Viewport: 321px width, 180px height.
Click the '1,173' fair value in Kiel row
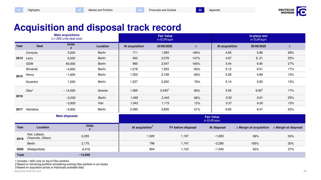click(x=165, y=103)
